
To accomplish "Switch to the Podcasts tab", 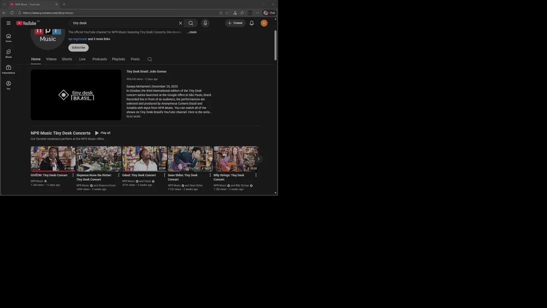I will 100,59.
